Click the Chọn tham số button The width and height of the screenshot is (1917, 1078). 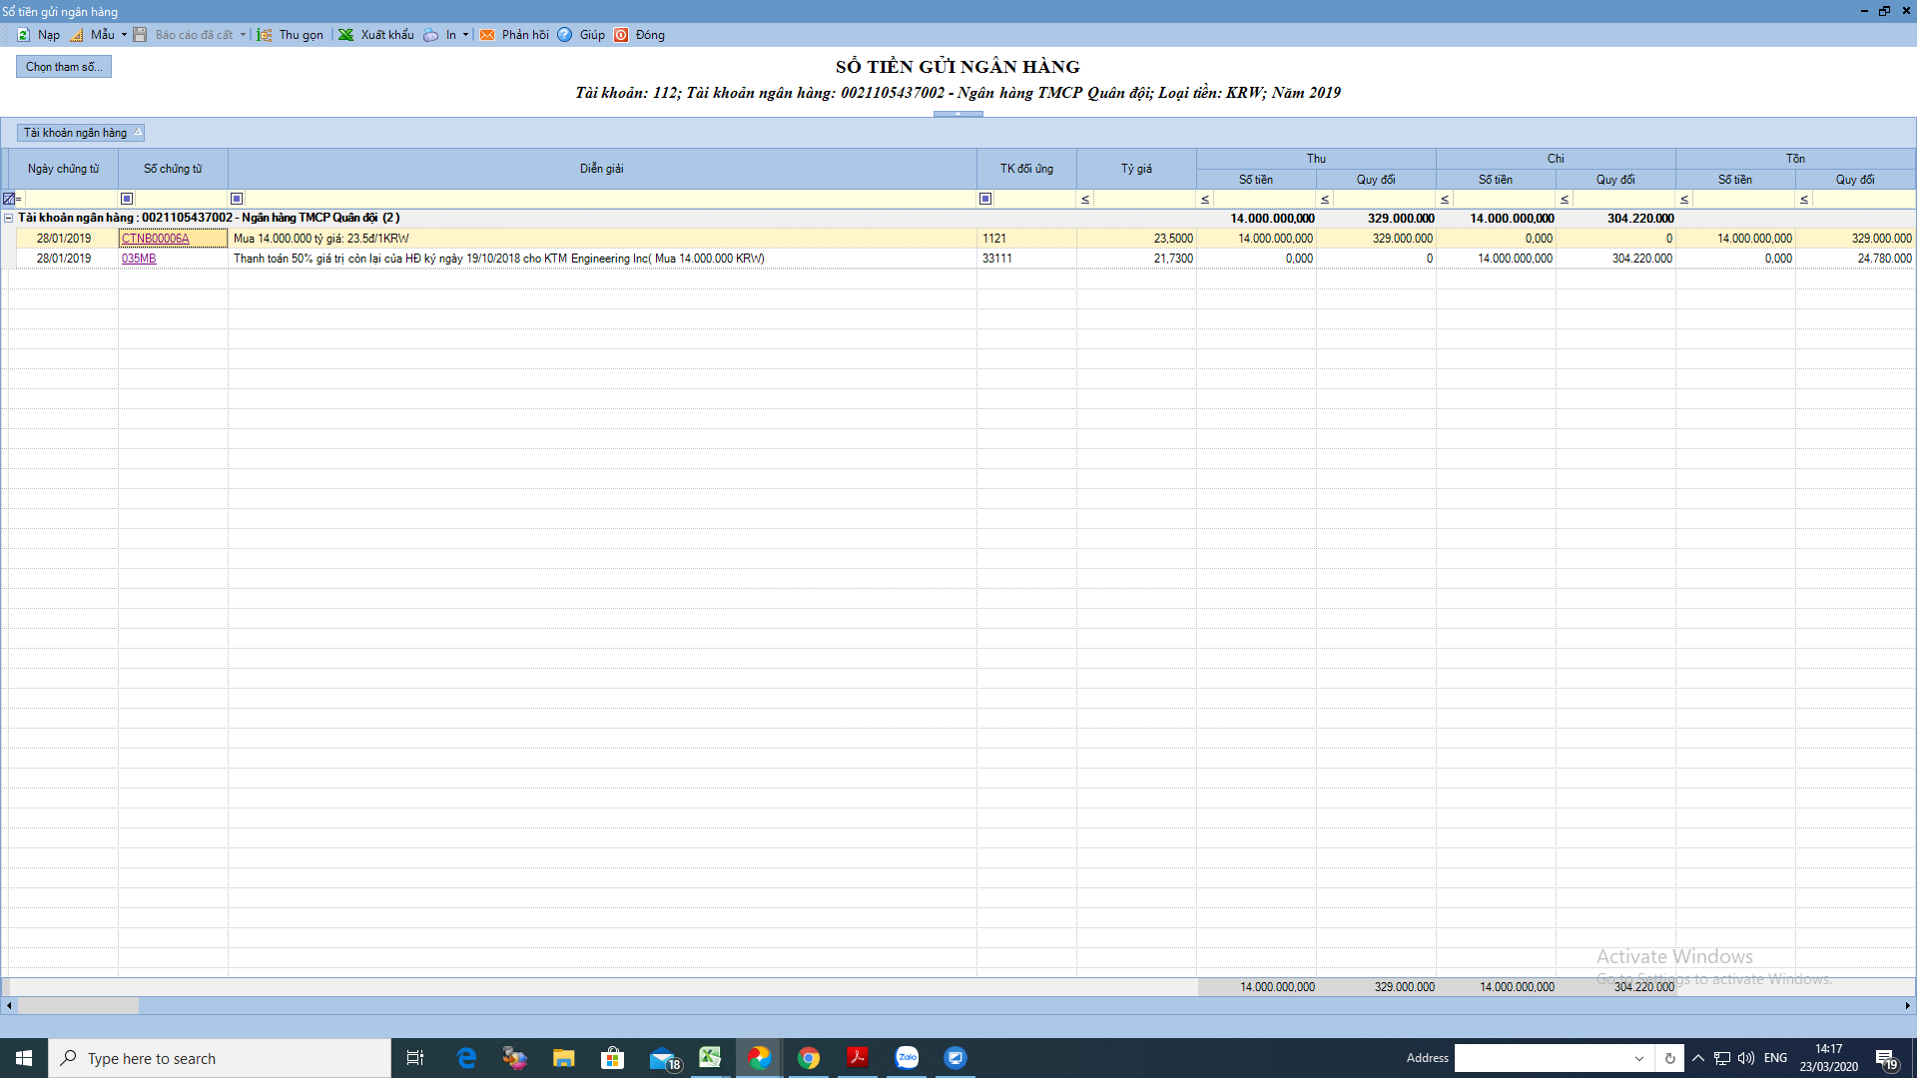(63, 67)
